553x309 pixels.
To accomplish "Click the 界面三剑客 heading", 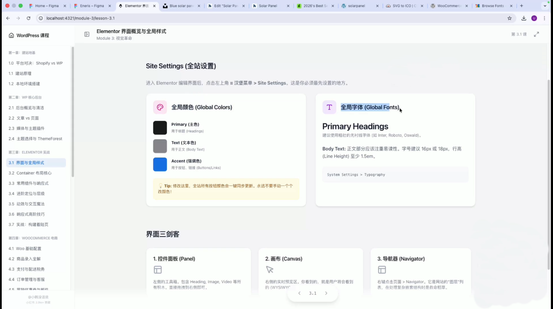I will click(x=163, y=234).
